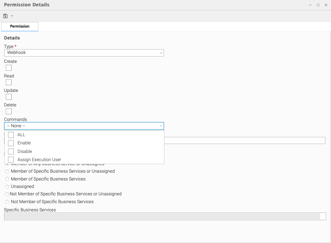Select Member of Specific Business Services or Unassigned
The width and height of the screenshot is (331, 243).
pos(7,172)
